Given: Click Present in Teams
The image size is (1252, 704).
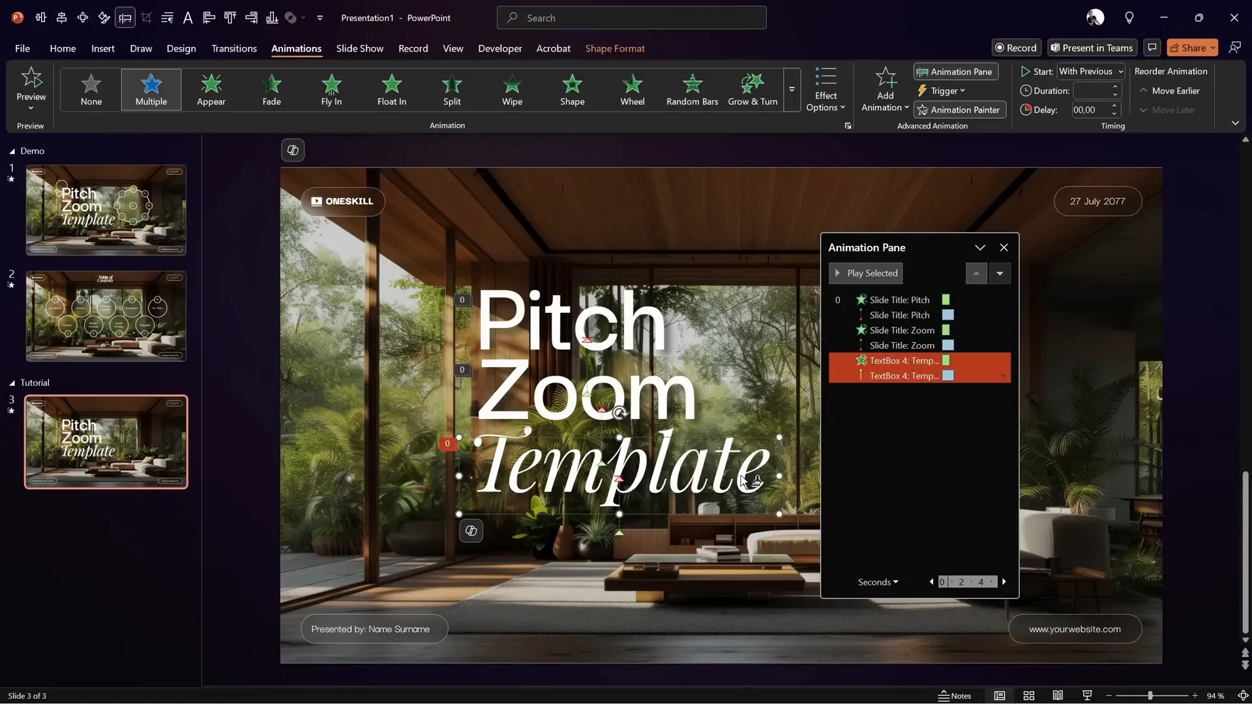Looking at the screenshot, I should (x=1092, y=48).
